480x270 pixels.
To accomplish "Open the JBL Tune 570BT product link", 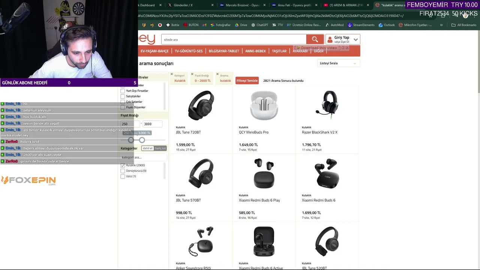I will click(x=188, y=200).
